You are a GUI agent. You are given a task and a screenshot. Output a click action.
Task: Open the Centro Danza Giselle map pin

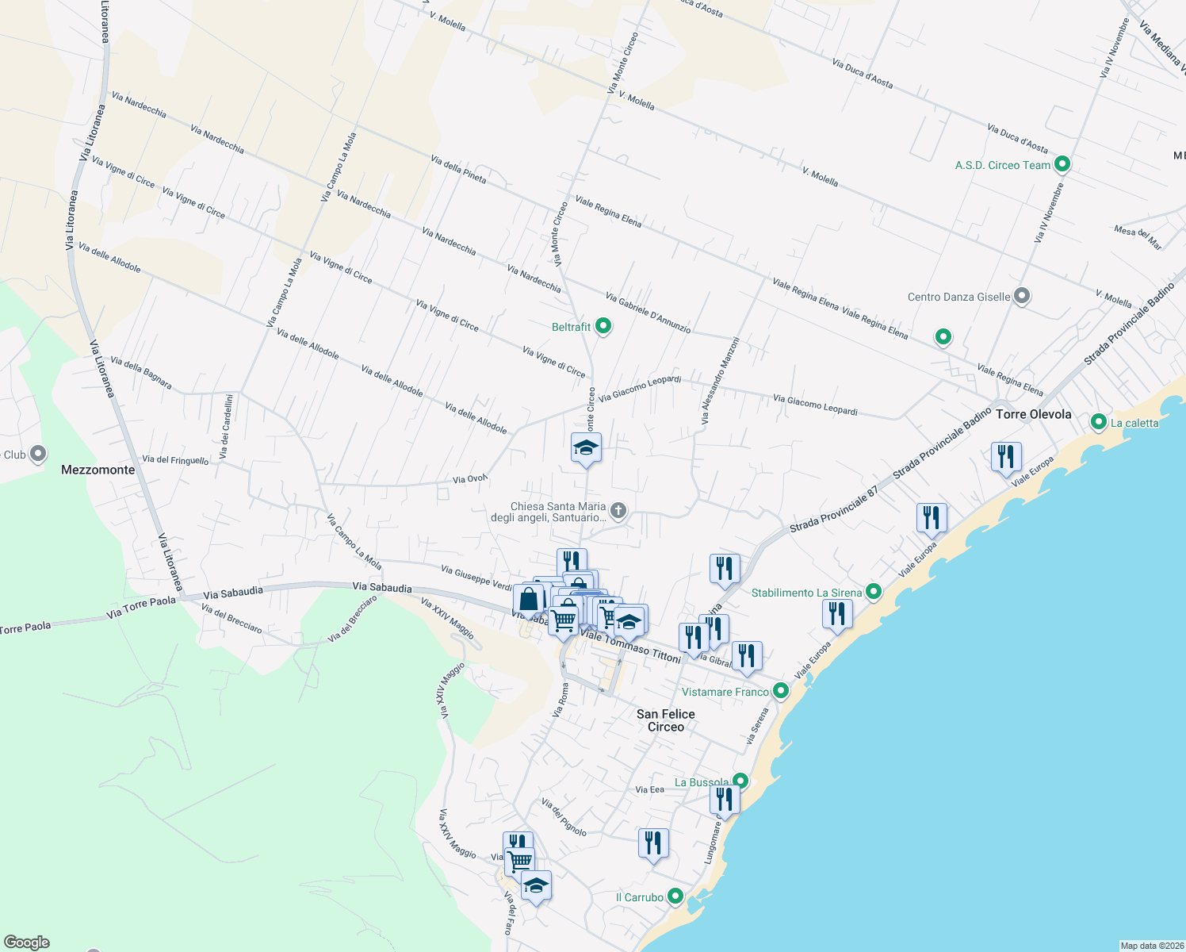point(1021,296)
